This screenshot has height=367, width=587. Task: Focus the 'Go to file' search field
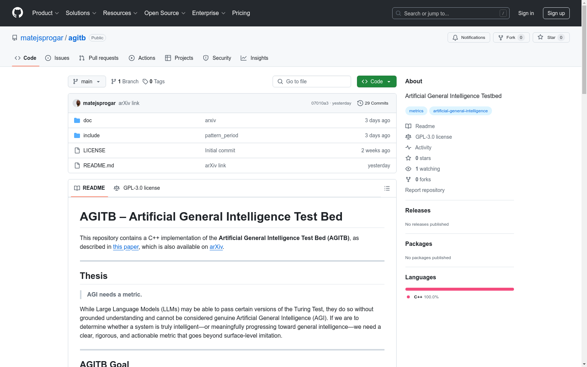tap(312, 81)
